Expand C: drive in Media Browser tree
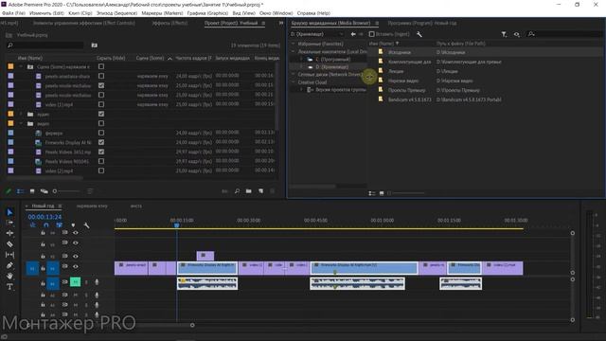The height and width of the screenshot is (341, 606). [301, 59]
